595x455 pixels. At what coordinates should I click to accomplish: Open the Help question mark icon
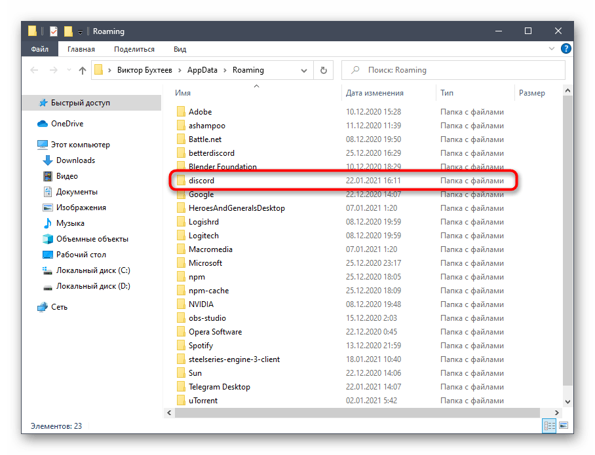point(566,49)
